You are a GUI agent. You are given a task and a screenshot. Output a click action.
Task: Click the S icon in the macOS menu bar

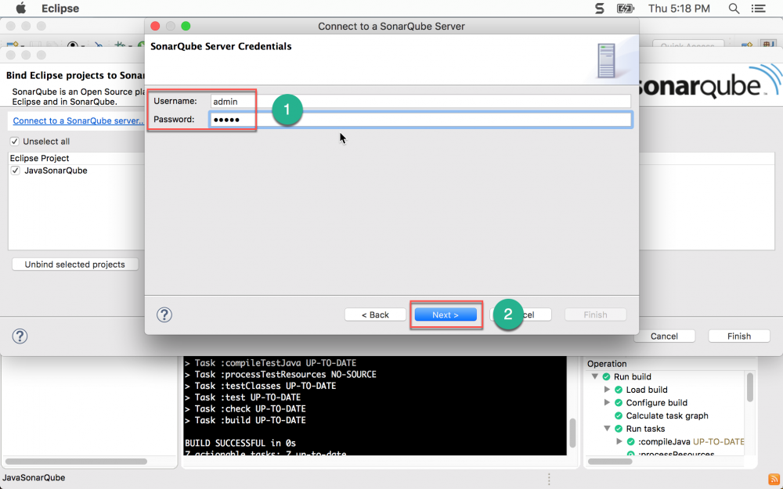(x=598, y=9)
